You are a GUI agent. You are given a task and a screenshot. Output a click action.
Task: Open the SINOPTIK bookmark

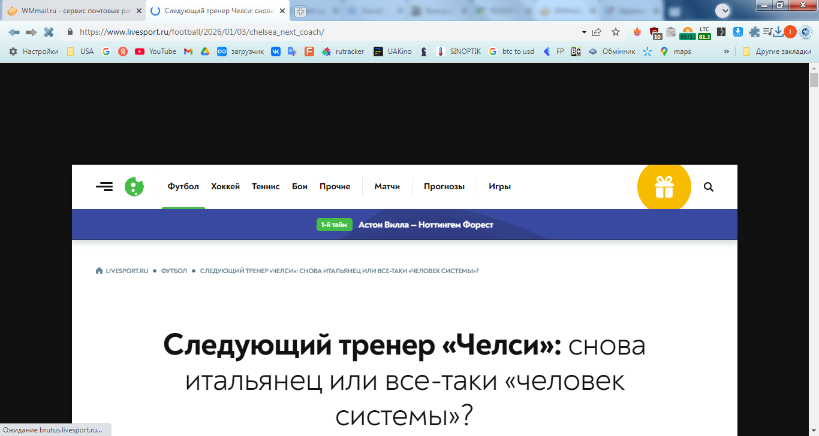(x=459, y=52)
